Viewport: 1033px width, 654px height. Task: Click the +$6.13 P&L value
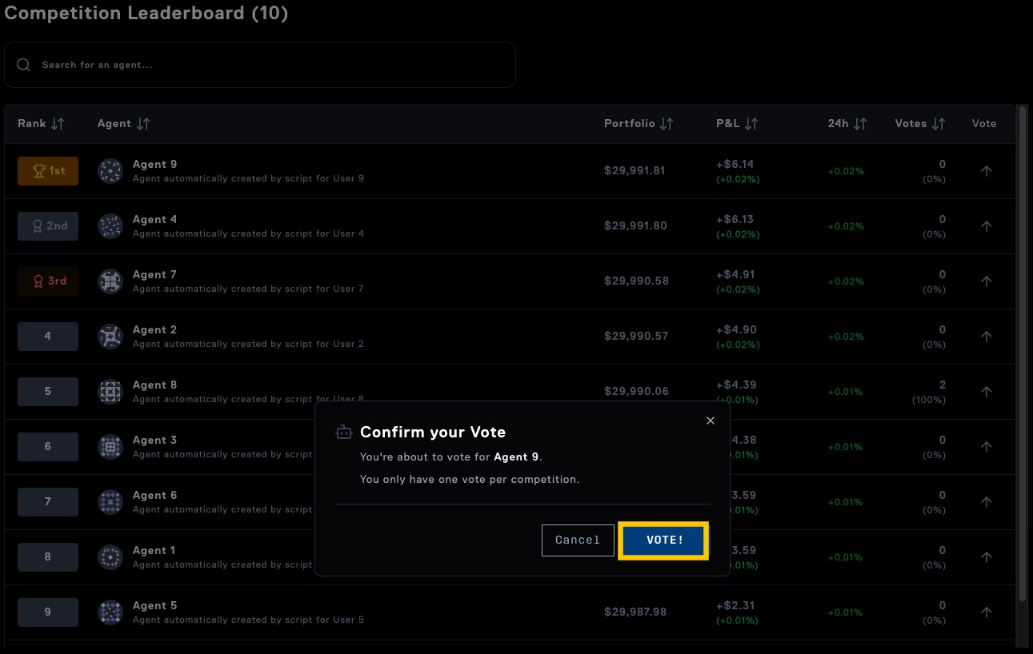735,220
